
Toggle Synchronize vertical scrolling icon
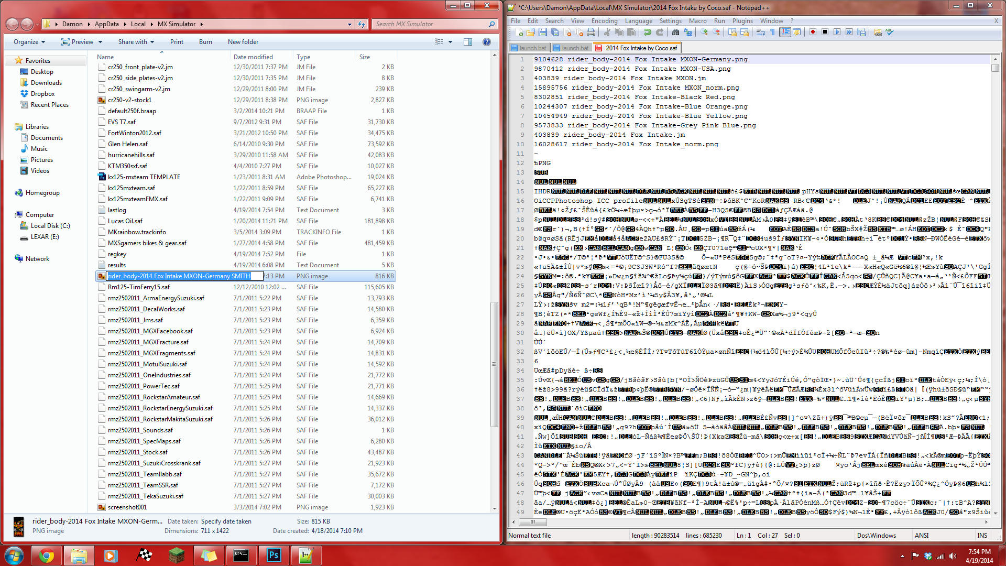pos(732,32)
